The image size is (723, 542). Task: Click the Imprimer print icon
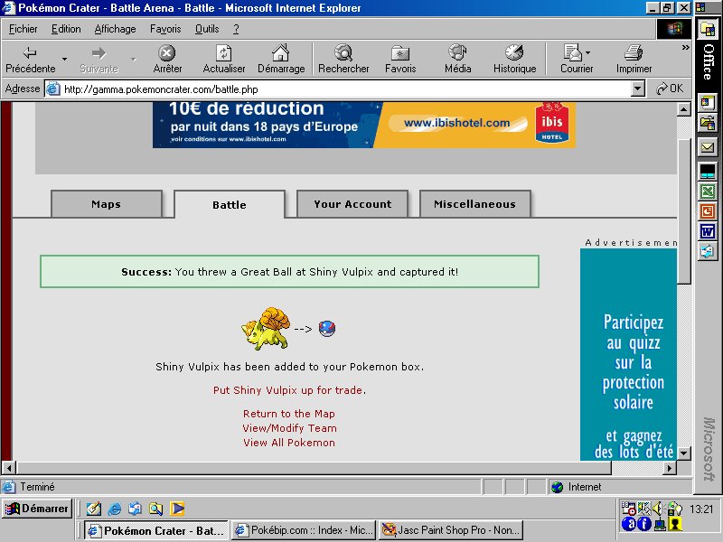click(634, 59)
